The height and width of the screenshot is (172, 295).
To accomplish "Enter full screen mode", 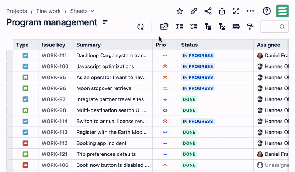I will (x=236, y=11).
